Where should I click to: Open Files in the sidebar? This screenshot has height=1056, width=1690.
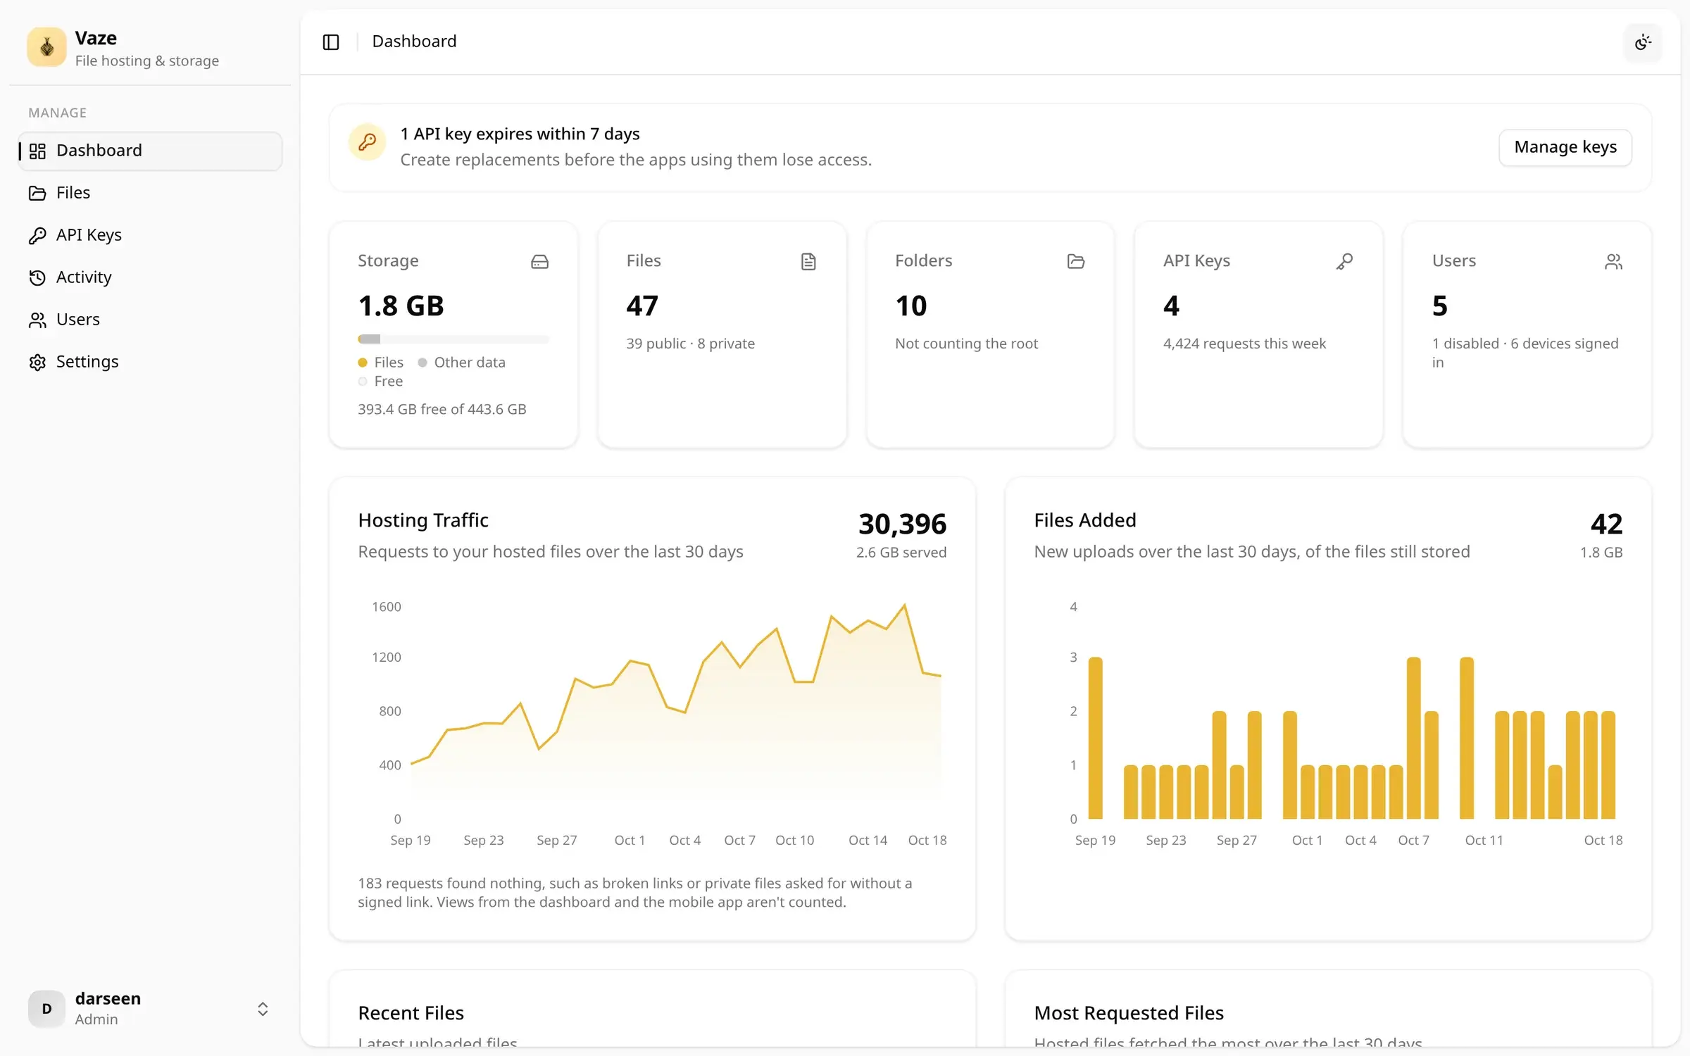coord(151,193)
